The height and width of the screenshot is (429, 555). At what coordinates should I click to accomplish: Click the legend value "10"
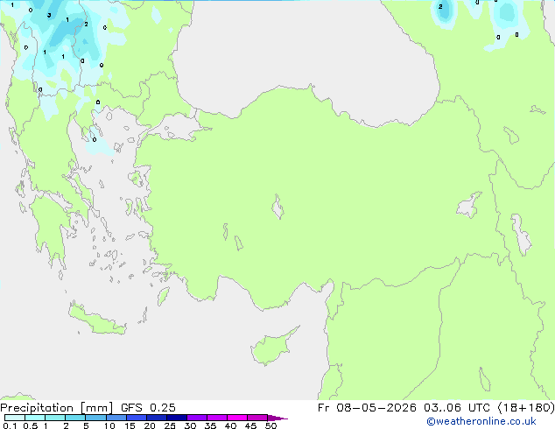[109, 425]
